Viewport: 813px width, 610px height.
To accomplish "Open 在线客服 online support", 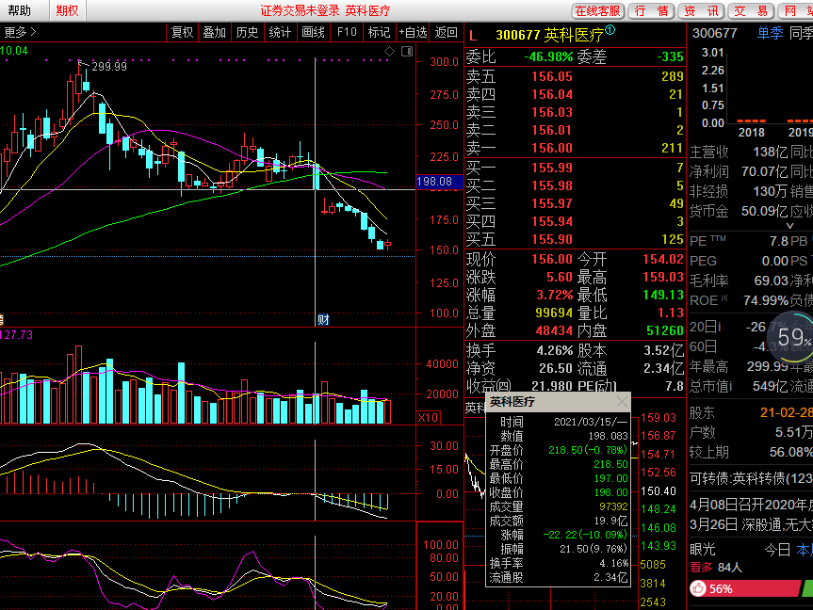I will click(x=598, y=11).
